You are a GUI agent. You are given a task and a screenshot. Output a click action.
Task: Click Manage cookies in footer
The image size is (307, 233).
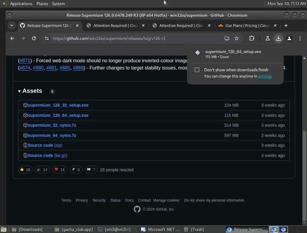pos(166,200)
